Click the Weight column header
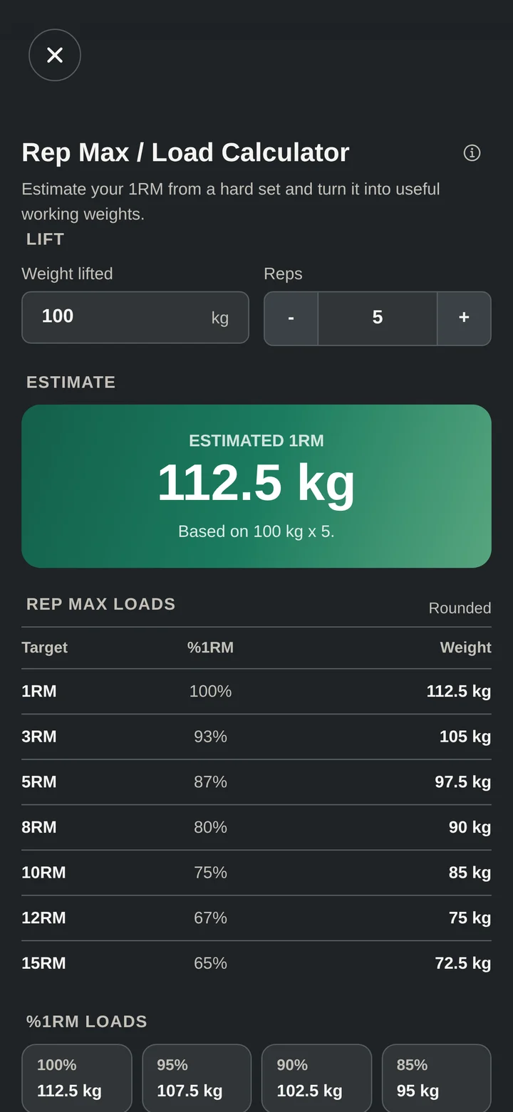513x1112 pixels. pos(465,648)
